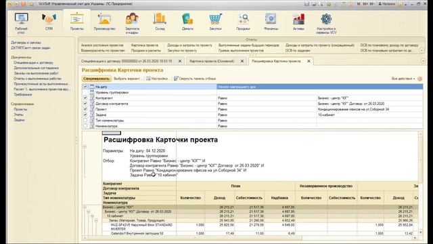This screenshot has width=433, height=244.
Task: Toggle the Договор контрагента filter checkbox
Action: (x=85, y=104)
